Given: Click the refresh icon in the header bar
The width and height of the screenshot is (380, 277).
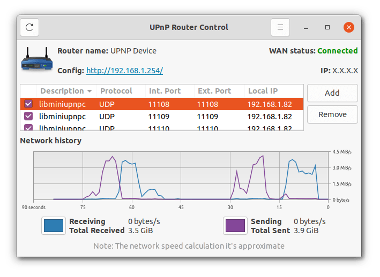Looking at the screenshot, I should (29, 27).
